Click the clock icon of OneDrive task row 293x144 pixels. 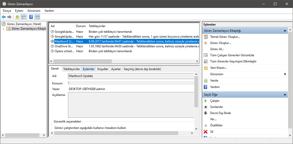52,46
